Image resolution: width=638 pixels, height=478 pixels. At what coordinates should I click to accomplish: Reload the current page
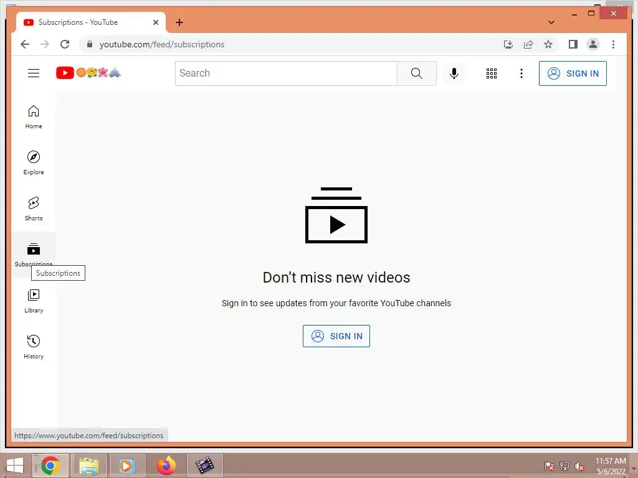[65, 44]
